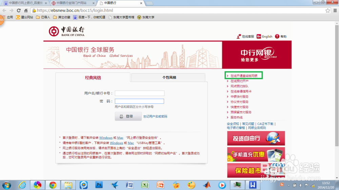This screenshot has height=190, width=339.
Task: Open 网点预约排队 link
Action: coord(239,86)
